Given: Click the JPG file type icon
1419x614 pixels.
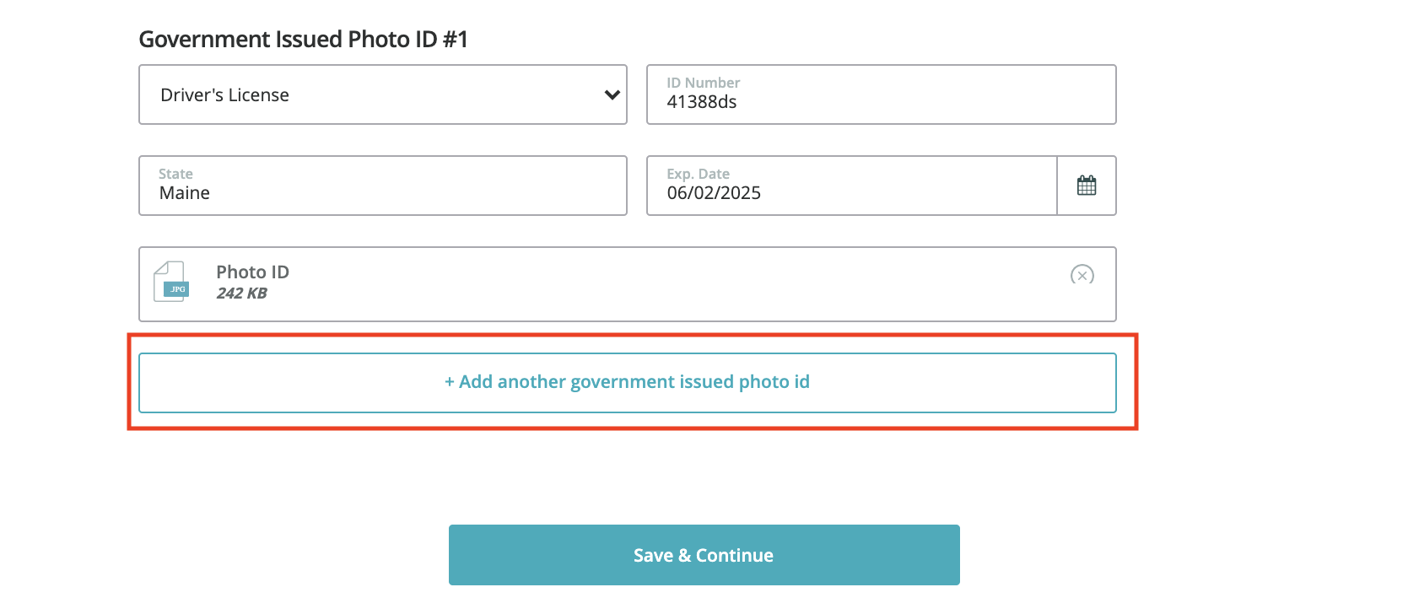Looking at the screenshot, I should [x=171, y=282].
